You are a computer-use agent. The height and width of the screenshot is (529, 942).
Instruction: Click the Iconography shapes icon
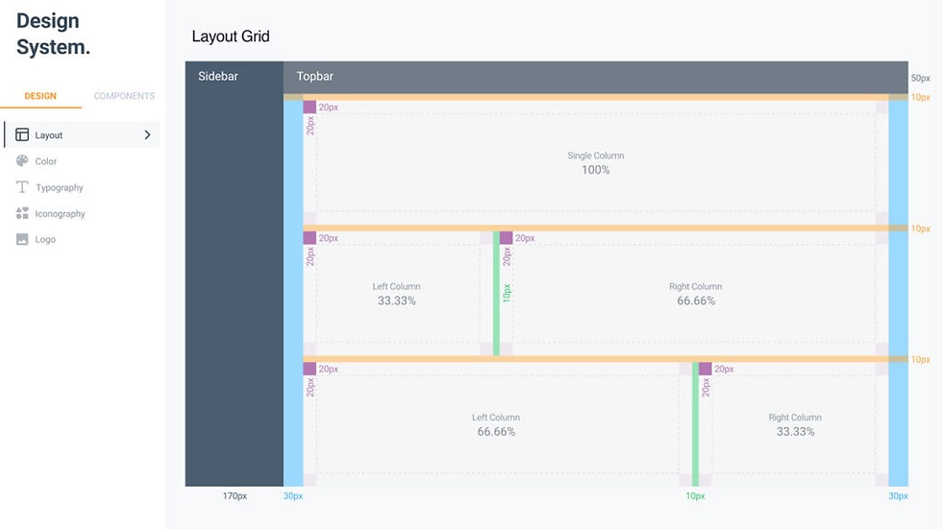click(22, 213)
